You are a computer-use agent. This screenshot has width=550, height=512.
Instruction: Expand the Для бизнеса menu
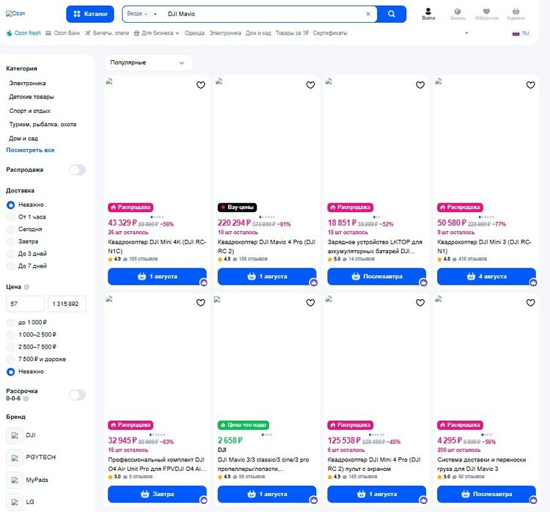[156, 33]
